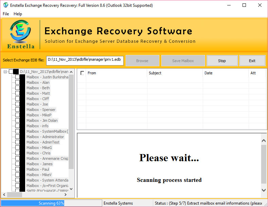Viewport: 268px width, 207px height.
Task: Select Mailbox - /o=First Organization tree item
Action: (47, 186)
